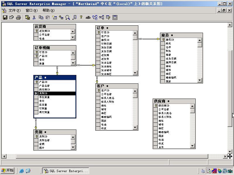The height and width of the screenshot is (175, 234).
Task: Click scroll-down arrow in 订单 table
Action: pyautogui.click(x=135, y=73)
